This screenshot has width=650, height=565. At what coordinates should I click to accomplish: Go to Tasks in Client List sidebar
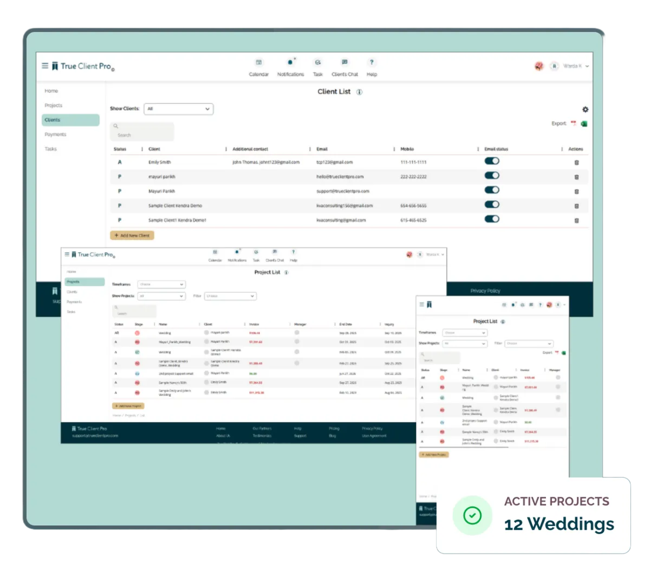(50, 149)
